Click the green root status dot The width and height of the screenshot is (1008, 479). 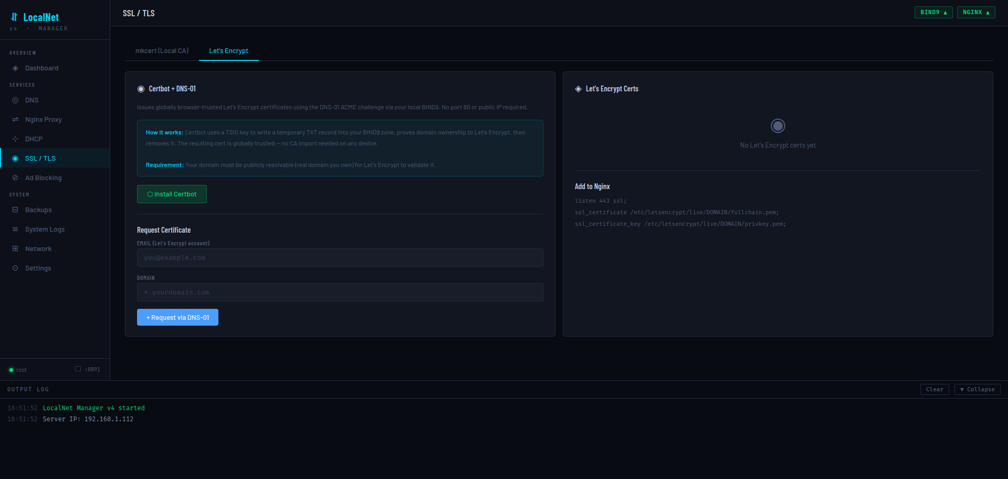11,370
